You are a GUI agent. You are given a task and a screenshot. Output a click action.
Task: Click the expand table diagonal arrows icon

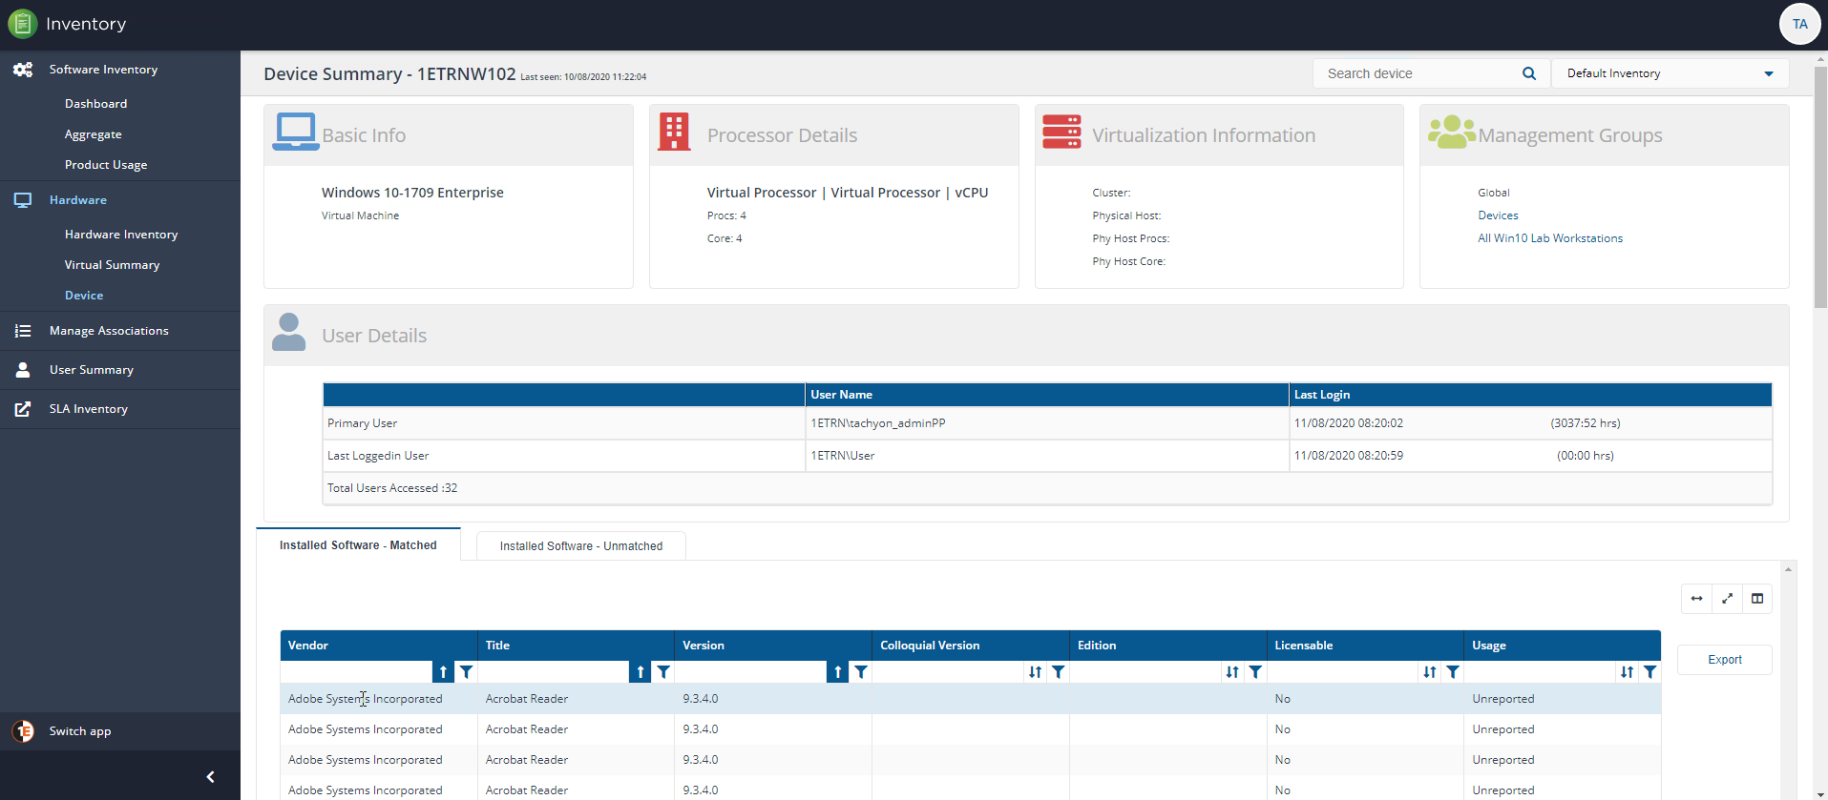click(x=1727, y=599)
